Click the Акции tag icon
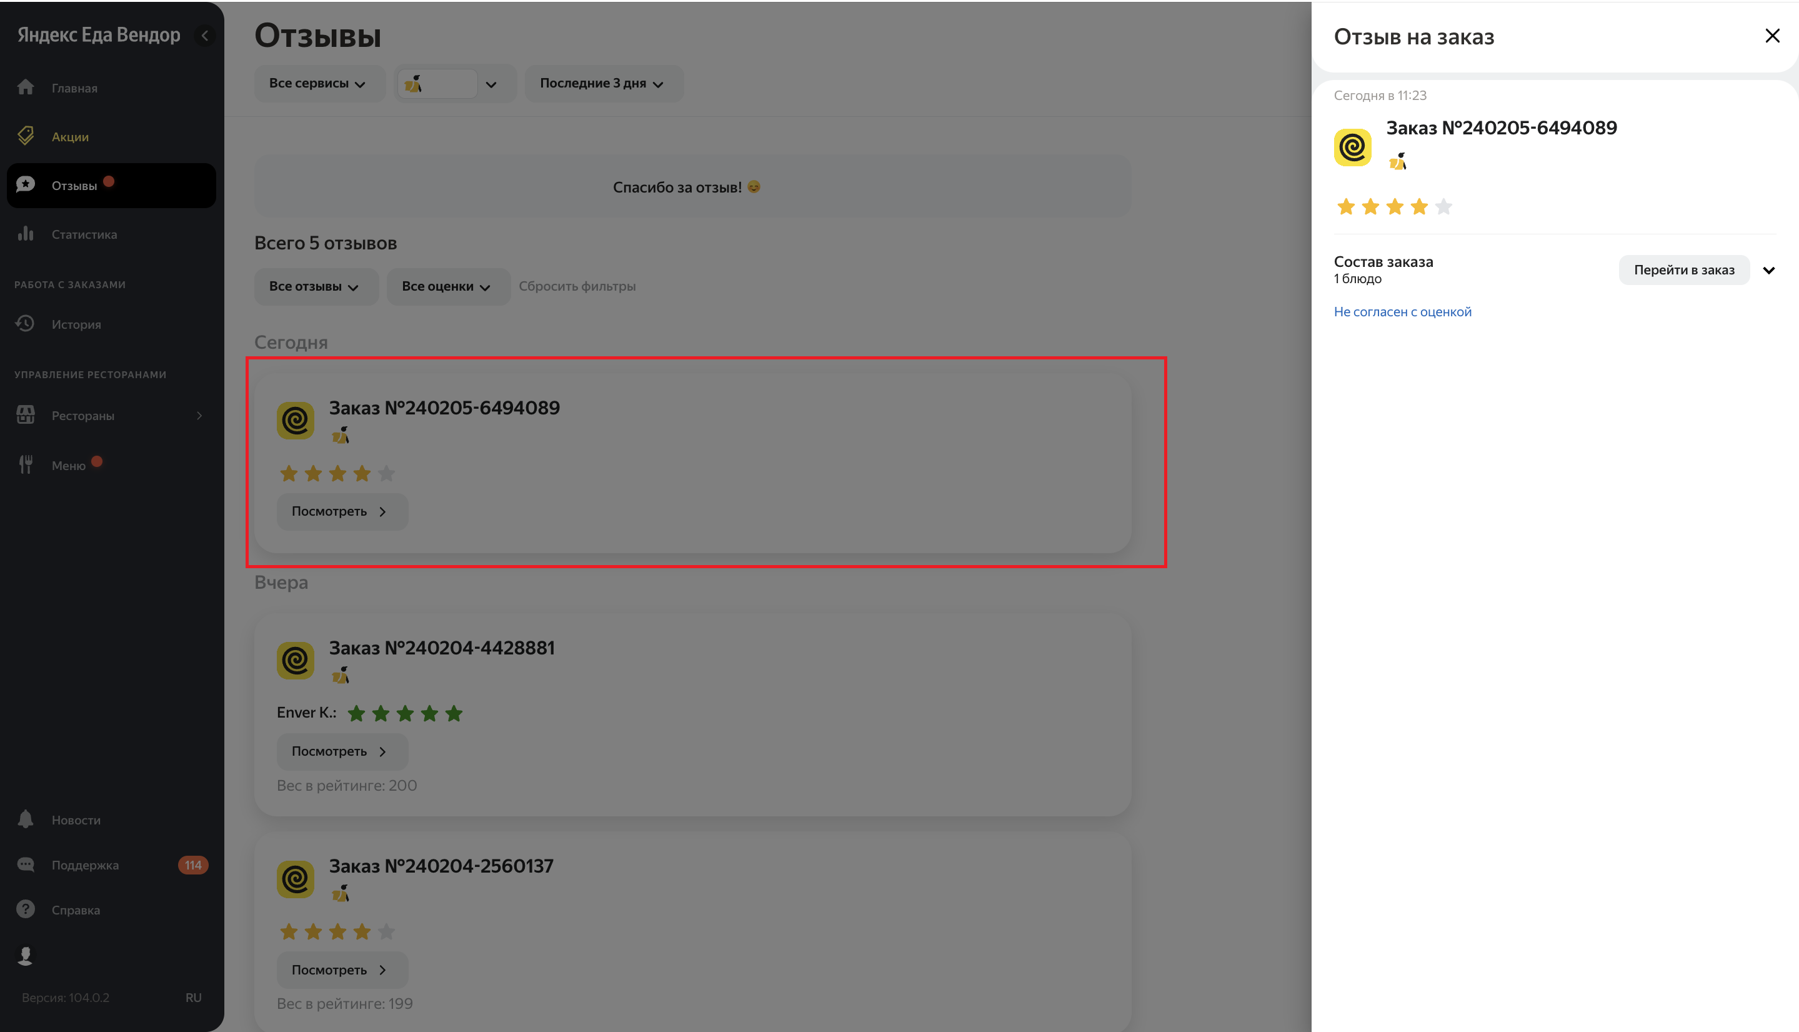Screen dimensions: 1799x1032 26,136
